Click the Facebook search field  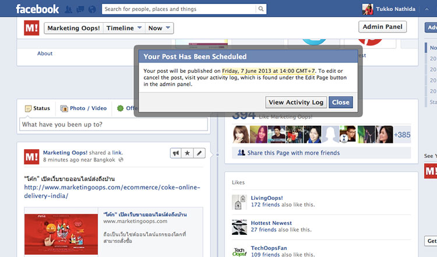pyautogui.click(x=179, y=9)
